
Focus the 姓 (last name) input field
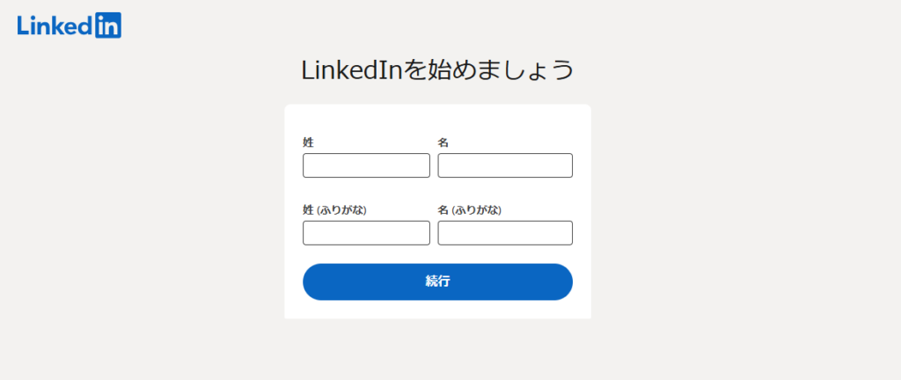click(366, 165)
